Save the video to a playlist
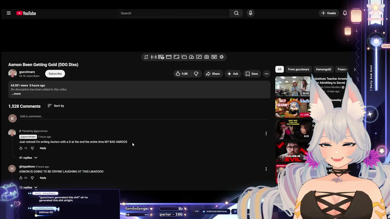 (252, 74)
